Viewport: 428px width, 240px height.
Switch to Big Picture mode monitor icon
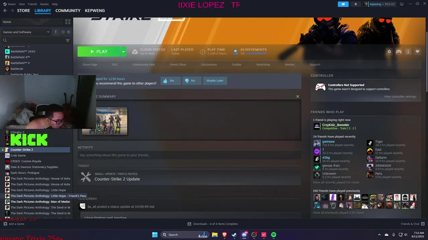(402, 4)
